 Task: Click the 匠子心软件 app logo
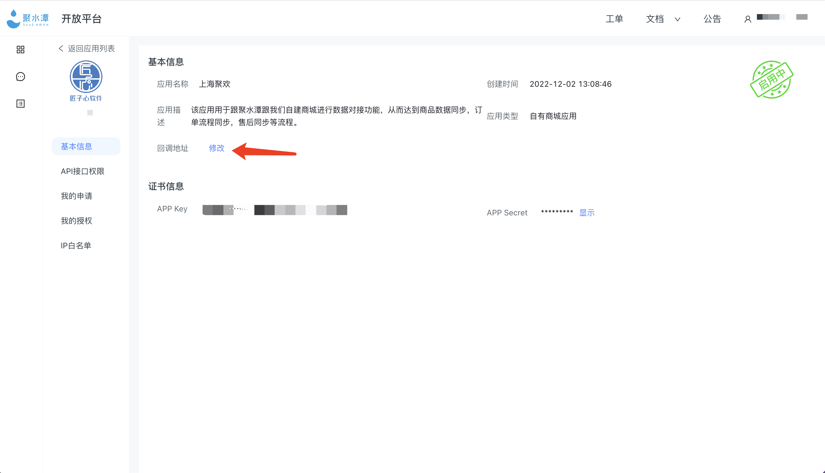tap(86, 77)
